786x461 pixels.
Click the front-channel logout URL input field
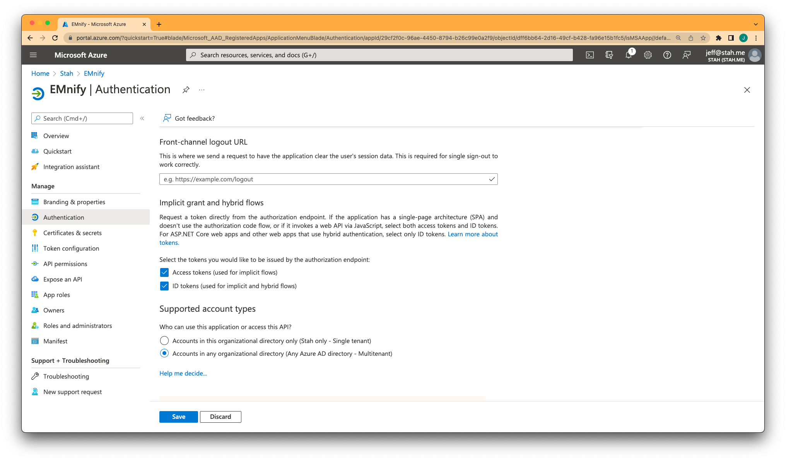pyautogui.click(x=328, y=179)
